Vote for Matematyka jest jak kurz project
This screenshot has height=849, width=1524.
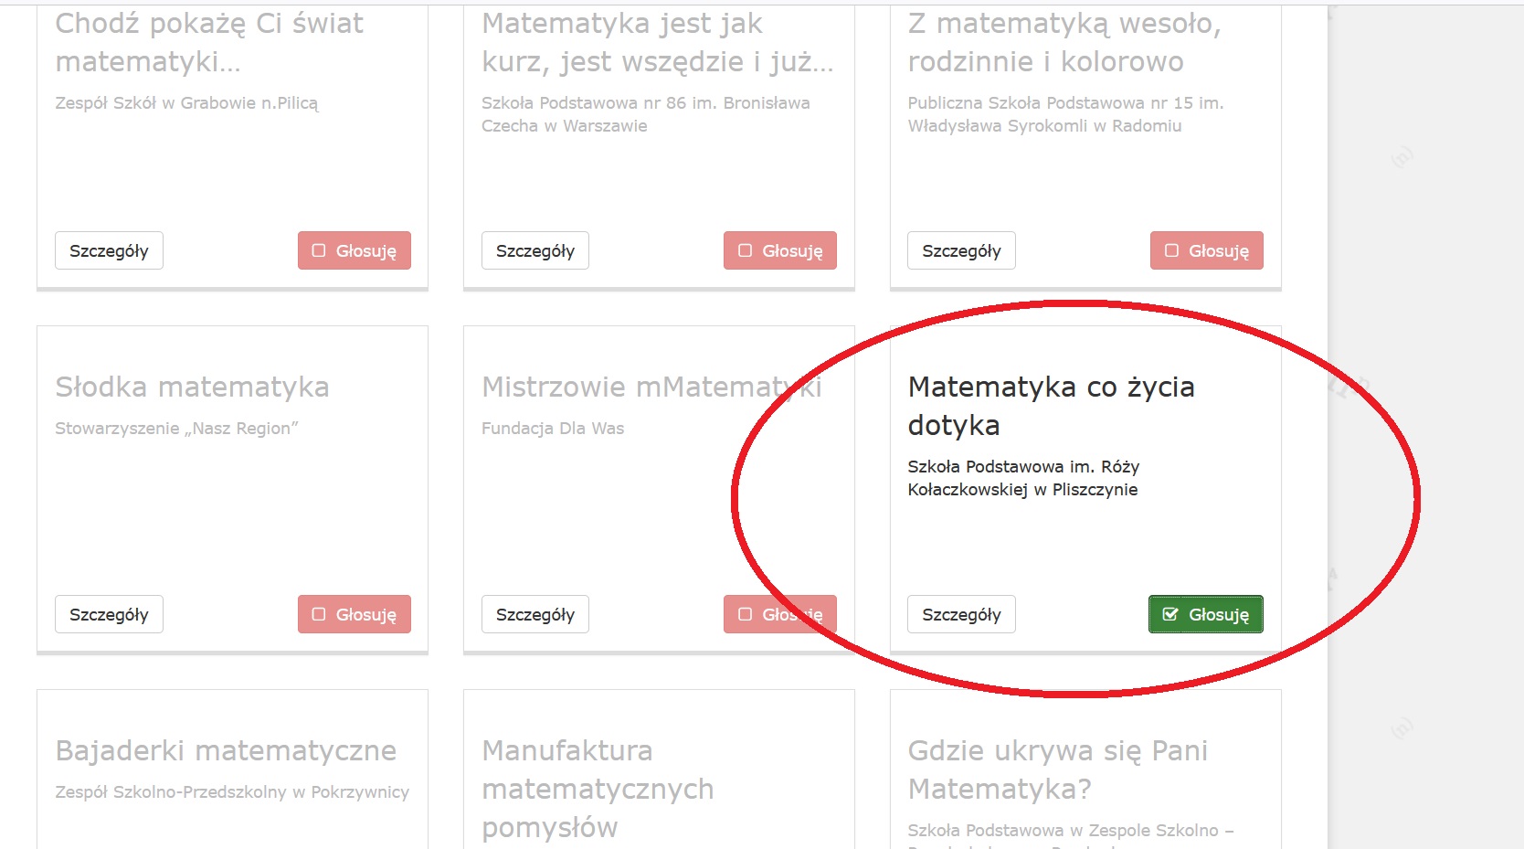pos(779,250)
